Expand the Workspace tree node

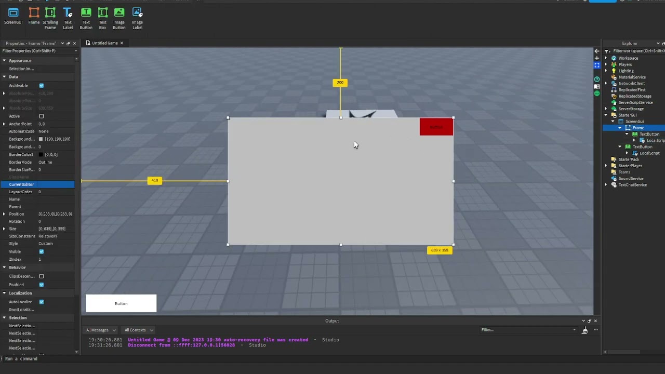pos(606,58)
